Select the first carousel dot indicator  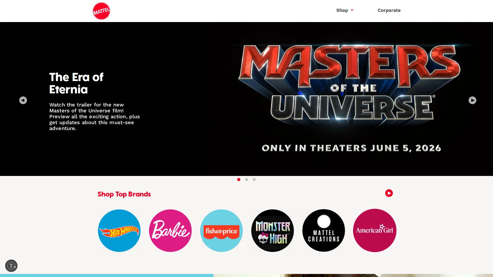pos(239,180)
